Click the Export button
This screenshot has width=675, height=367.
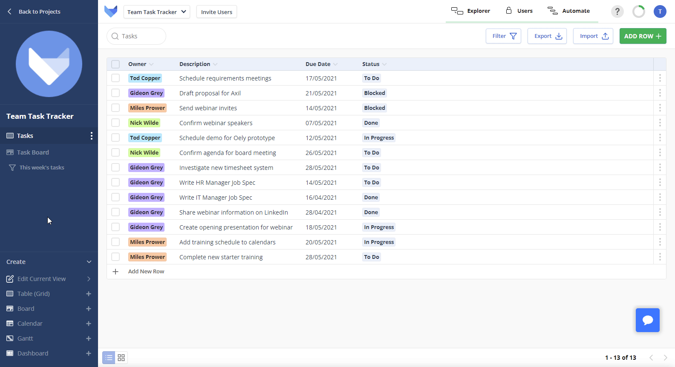(x=547, y=36)
